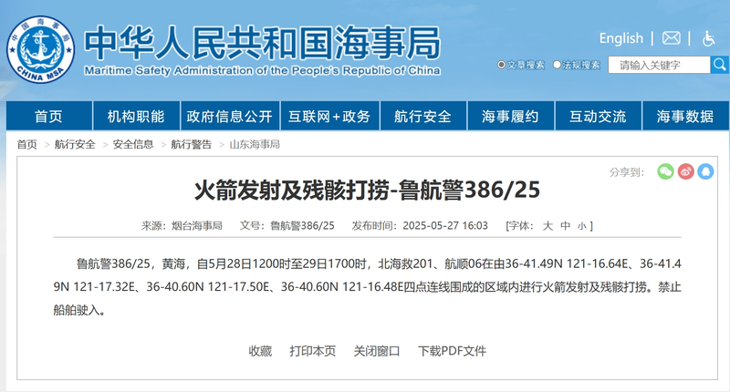Screen dimensions: 730x392
Task: Click 打印本页 to print
Action: pos(312,351)
